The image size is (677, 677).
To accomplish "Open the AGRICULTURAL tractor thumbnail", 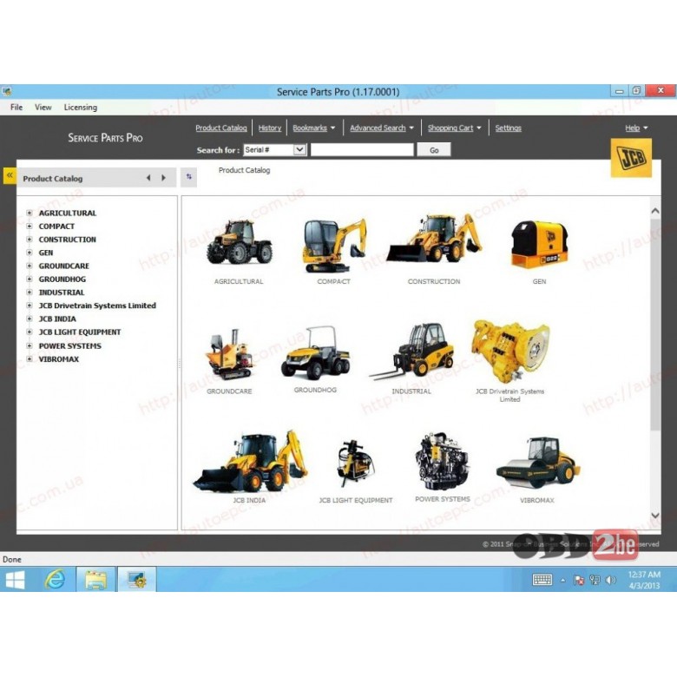I will click(x=240, y=242).
